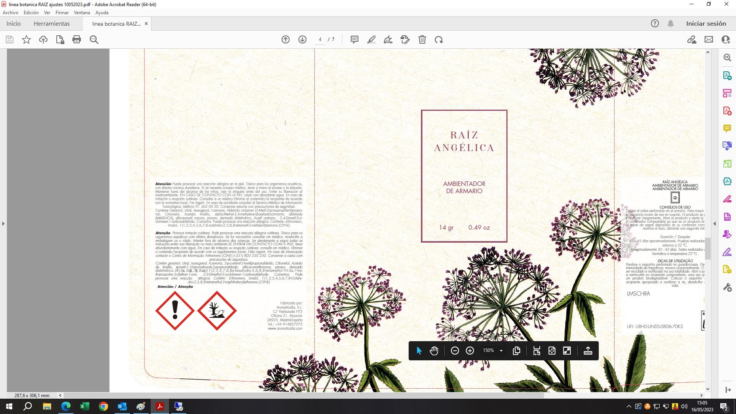
Task: Activate the arrow Selection tool
Action: point(419,350)
